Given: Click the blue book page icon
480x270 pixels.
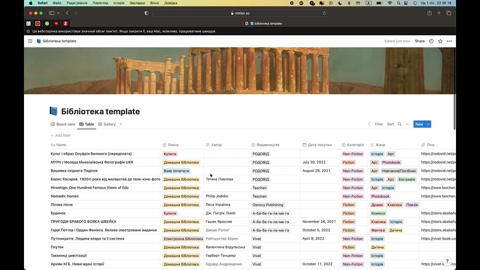Looking at the screenshot, I should pos(53,111).
